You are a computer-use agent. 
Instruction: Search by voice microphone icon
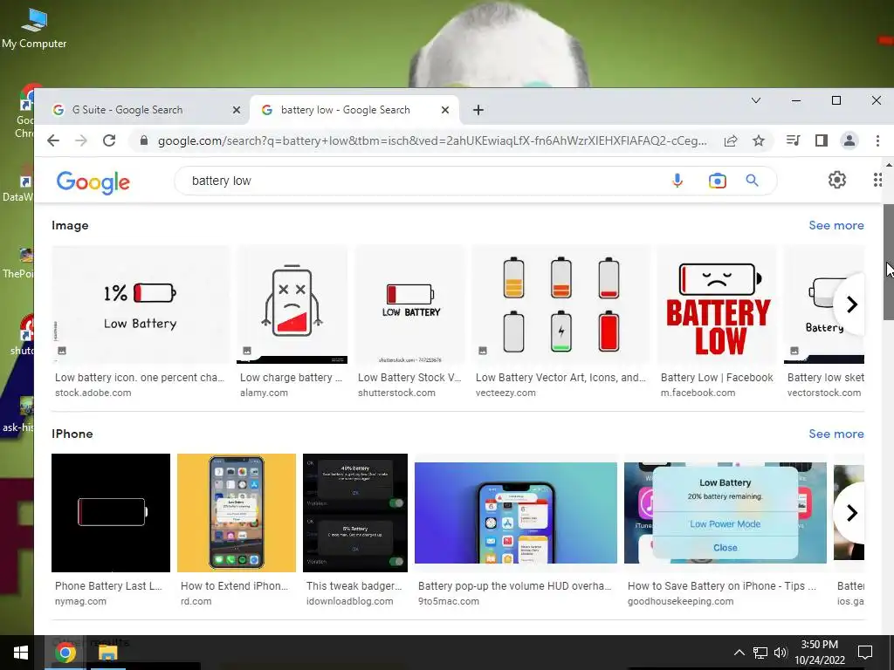[677, 181]
